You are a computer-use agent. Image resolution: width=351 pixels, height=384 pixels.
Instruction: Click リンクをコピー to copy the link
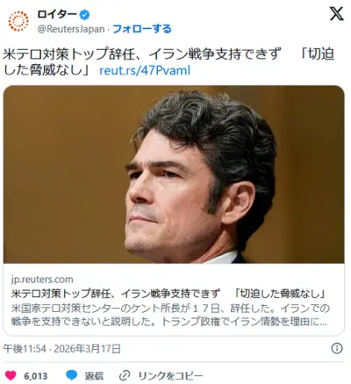pyautogui.click(x=170, y=375)
